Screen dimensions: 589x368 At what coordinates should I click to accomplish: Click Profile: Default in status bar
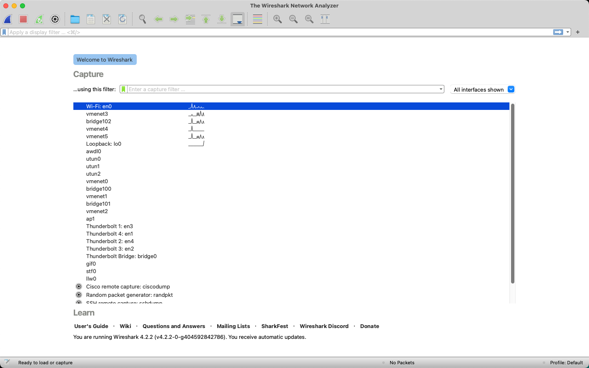click(566, 363)
